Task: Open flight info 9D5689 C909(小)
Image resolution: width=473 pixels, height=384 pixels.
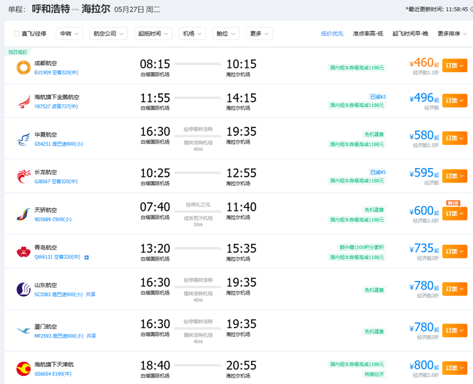Action: [53, 219]
